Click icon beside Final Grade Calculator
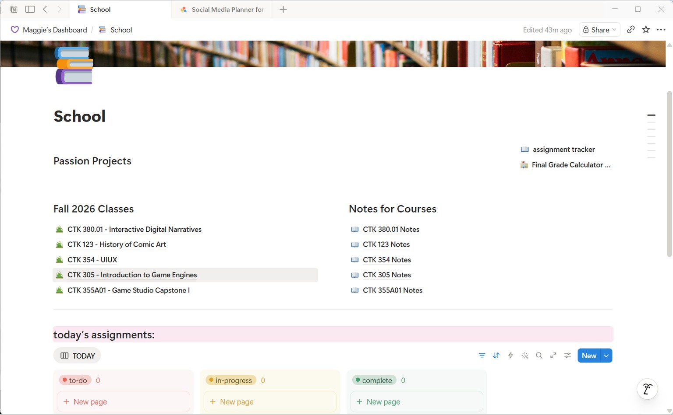 pyautogui.click(x=524, y=165)
